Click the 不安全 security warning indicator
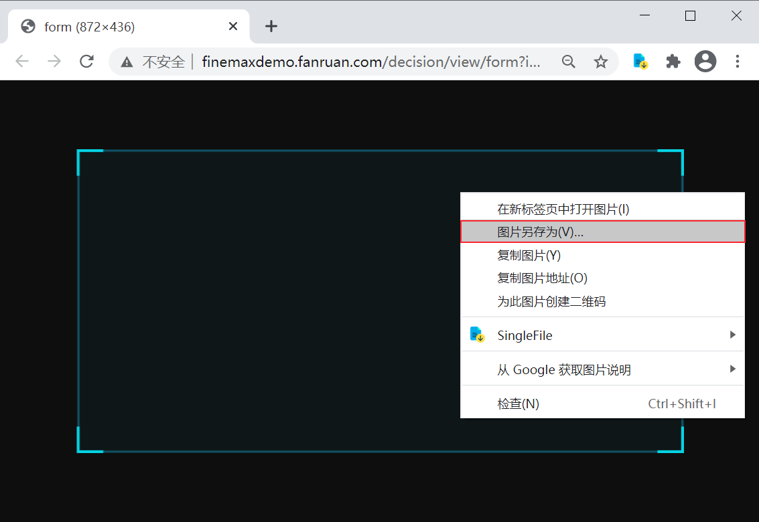The width and height of the screenshot is (759, 522). (x=153, y=62)
